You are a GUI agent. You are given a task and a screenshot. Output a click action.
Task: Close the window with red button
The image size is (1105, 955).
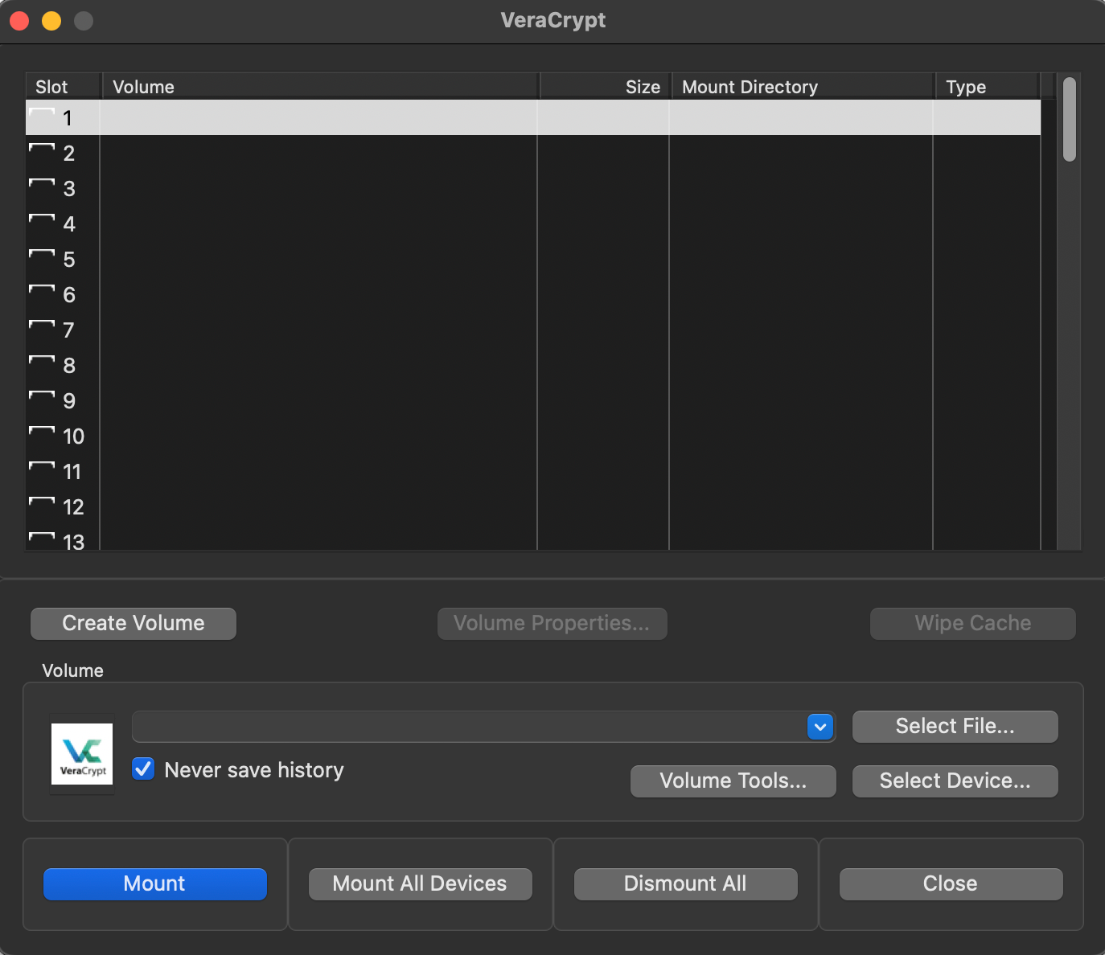pos(19,21)
